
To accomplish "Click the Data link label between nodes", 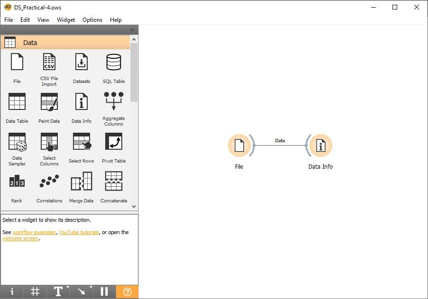I will pos(280,141).
